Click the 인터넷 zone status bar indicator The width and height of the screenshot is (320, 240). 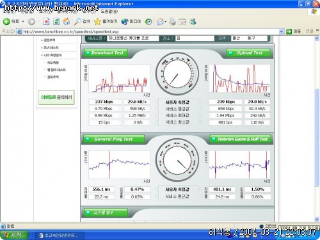click(x=268, y=226)
